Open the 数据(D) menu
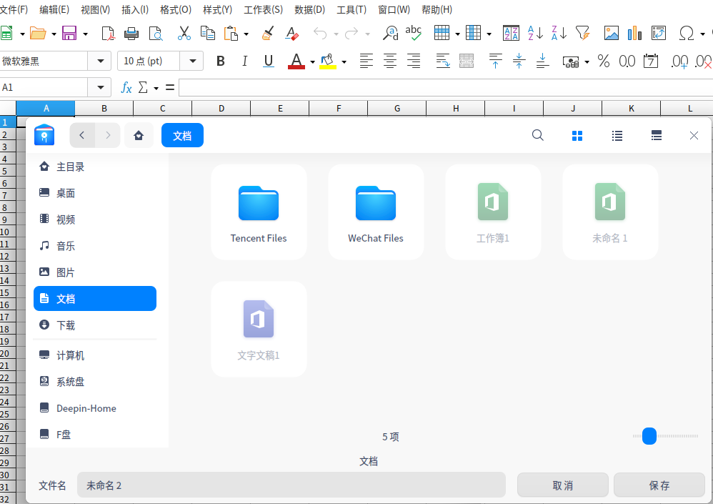 309,10
